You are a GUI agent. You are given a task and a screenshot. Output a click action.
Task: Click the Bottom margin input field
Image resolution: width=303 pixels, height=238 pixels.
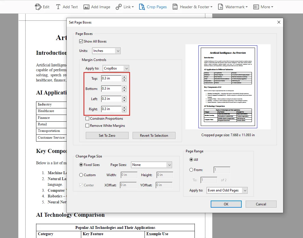111,89
